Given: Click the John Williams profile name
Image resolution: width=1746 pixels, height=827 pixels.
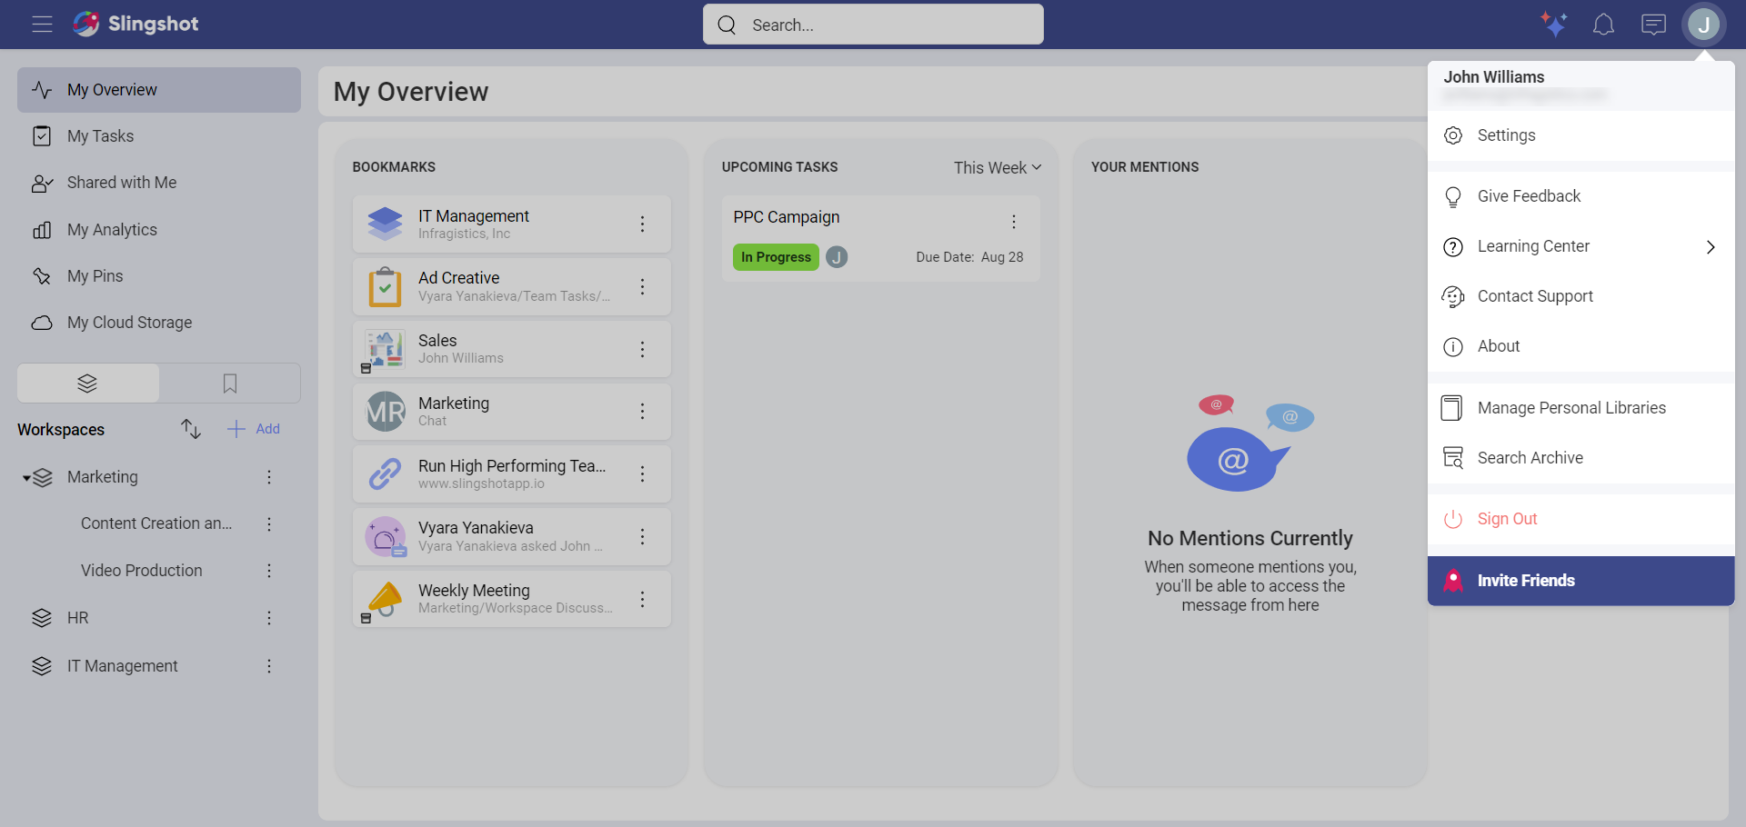Looking at the screenshot, I should pos(1494,77).
